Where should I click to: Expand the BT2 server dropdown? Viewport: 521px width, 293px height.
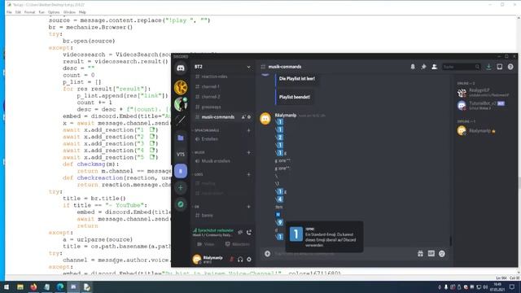[248, 67]
